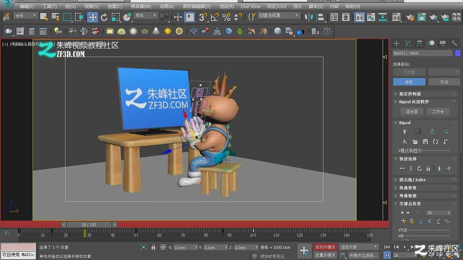Open the 创建选择集 dropdown

pyautogui.click(x=279, y=16)
